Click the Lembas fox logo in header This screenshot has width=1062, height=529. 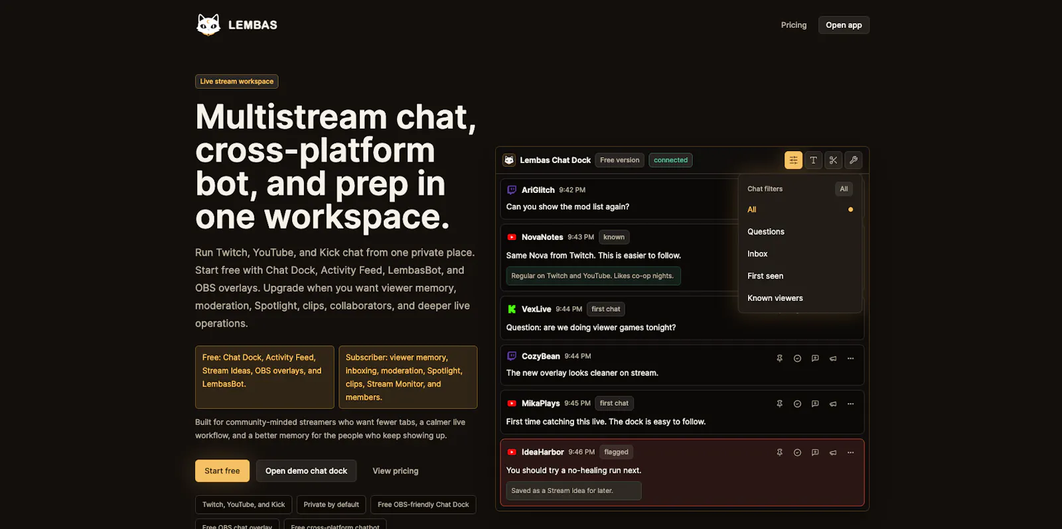point(208,25)
